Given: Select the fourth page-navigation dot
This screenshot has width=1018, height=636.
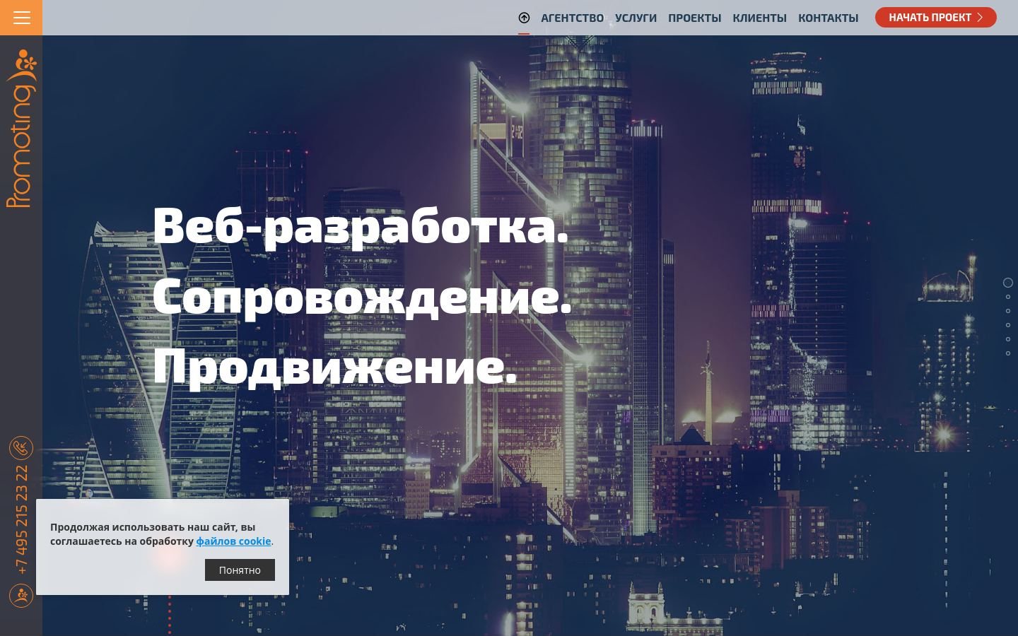Looking at the screenshot, I should [x=1008, y=325].
